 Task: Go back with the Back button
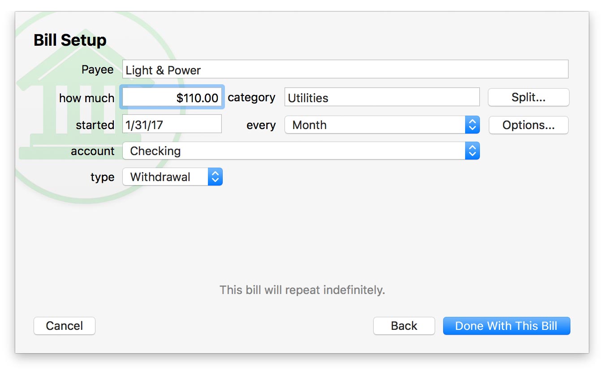point(404,326)
